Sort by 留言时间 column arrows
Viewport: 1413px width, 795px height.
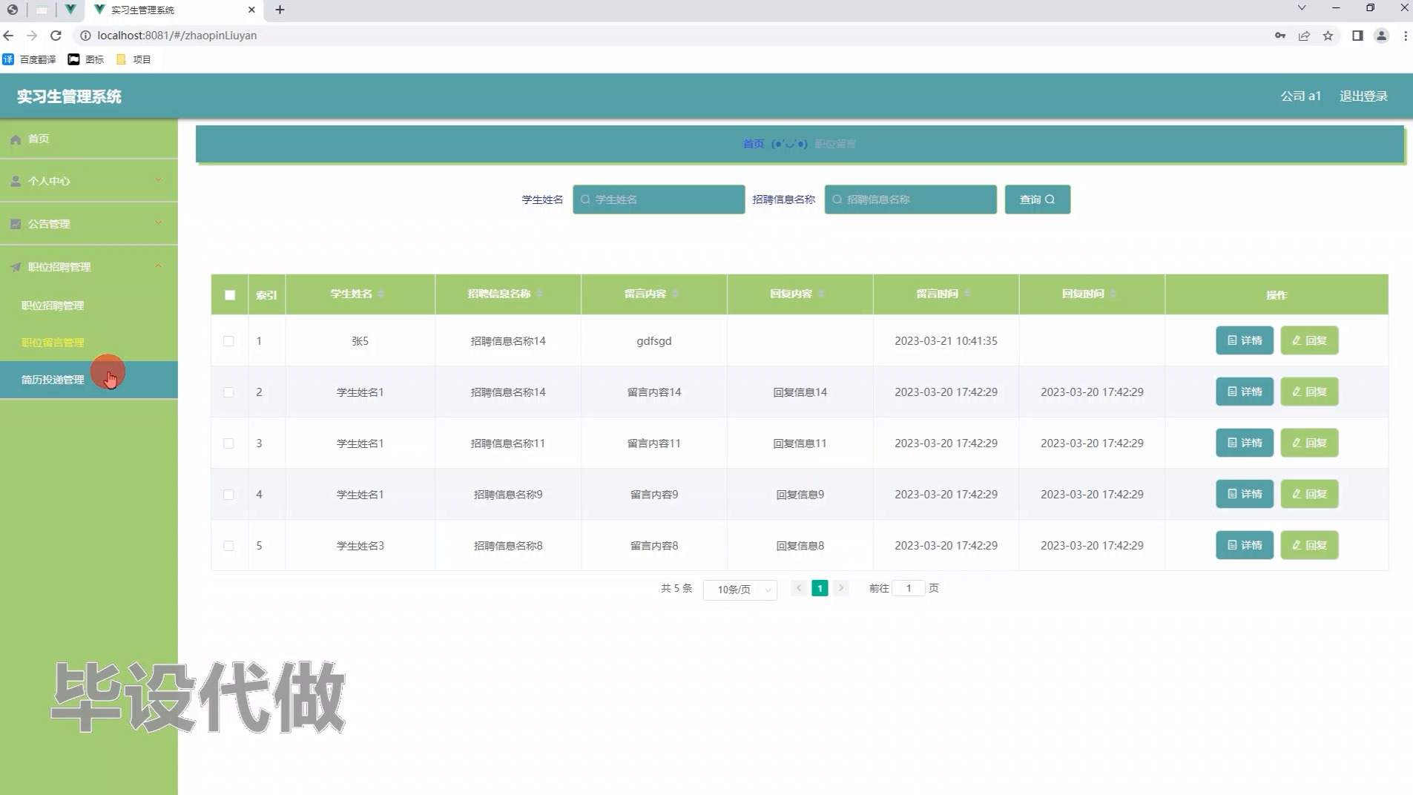[x=968, y=294]
